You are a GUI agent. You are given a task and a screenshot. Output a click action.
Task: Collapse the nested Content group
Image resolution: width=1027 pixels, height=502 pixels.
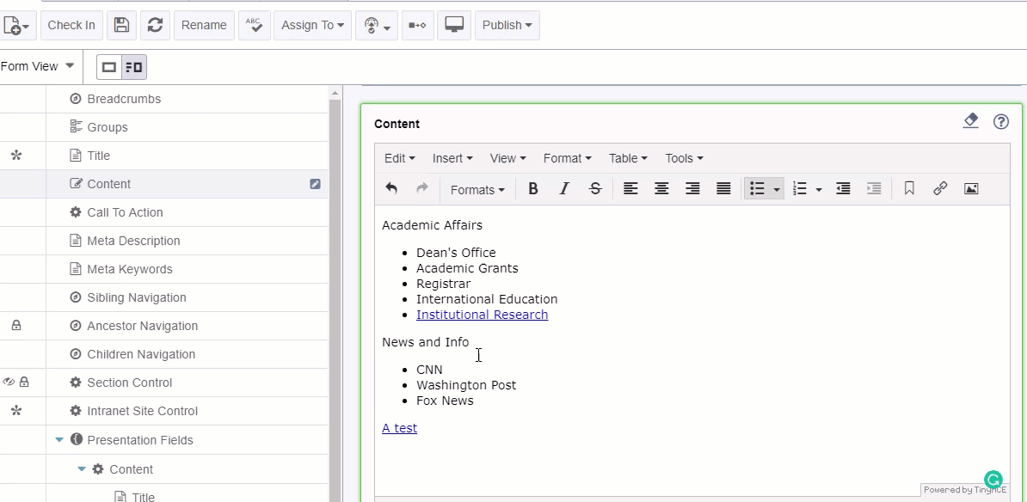[x=82, y=468]
